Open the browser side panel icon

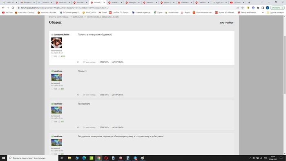[x=263, y=8]
